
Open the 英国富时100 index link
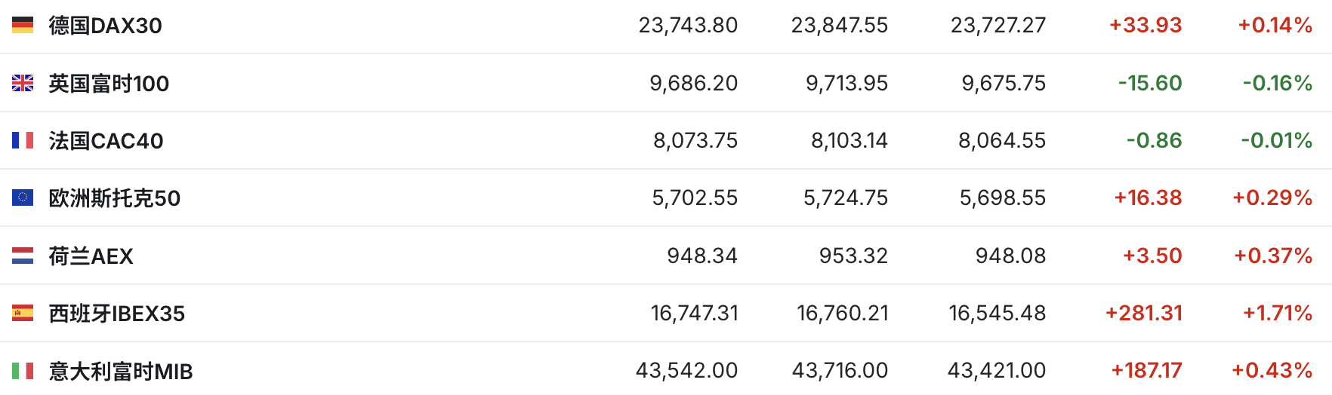click(109, 83)
